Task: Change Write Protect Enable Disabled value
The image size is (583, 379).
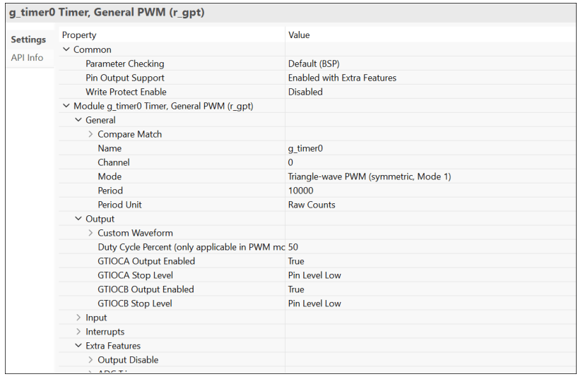Action: (x=305, y=92)
